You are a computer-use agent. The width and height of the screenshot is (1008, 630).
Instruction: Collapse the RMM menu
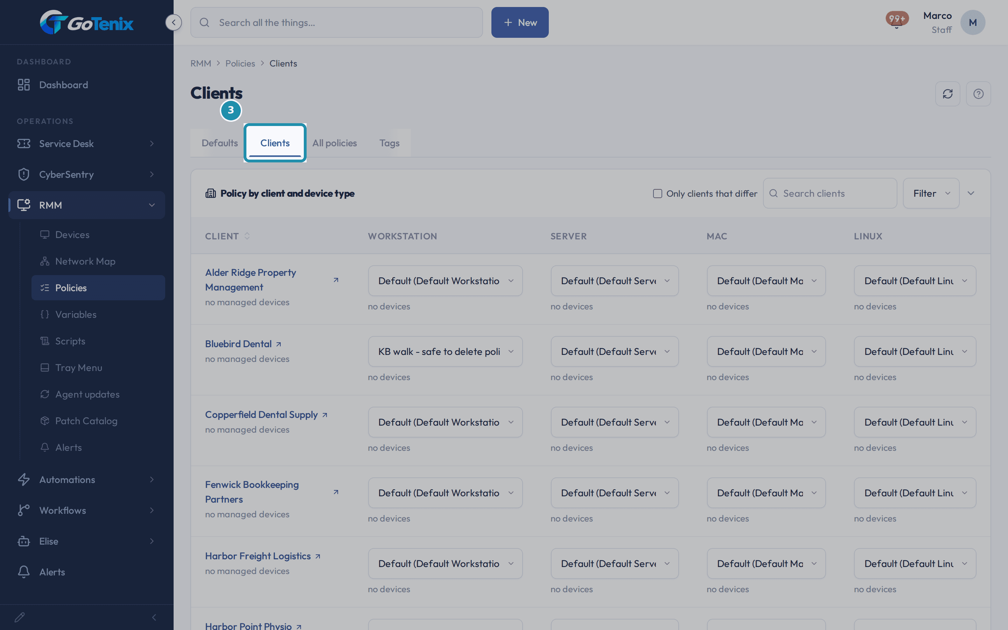(87, 205)
